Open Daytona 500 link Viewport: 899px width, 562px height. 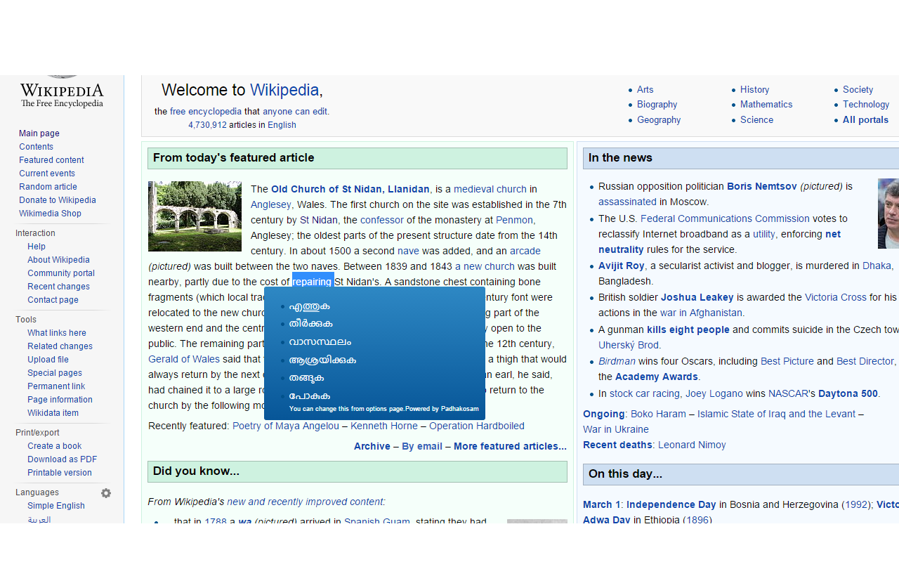pyautogui.click(x=848, y=394)
